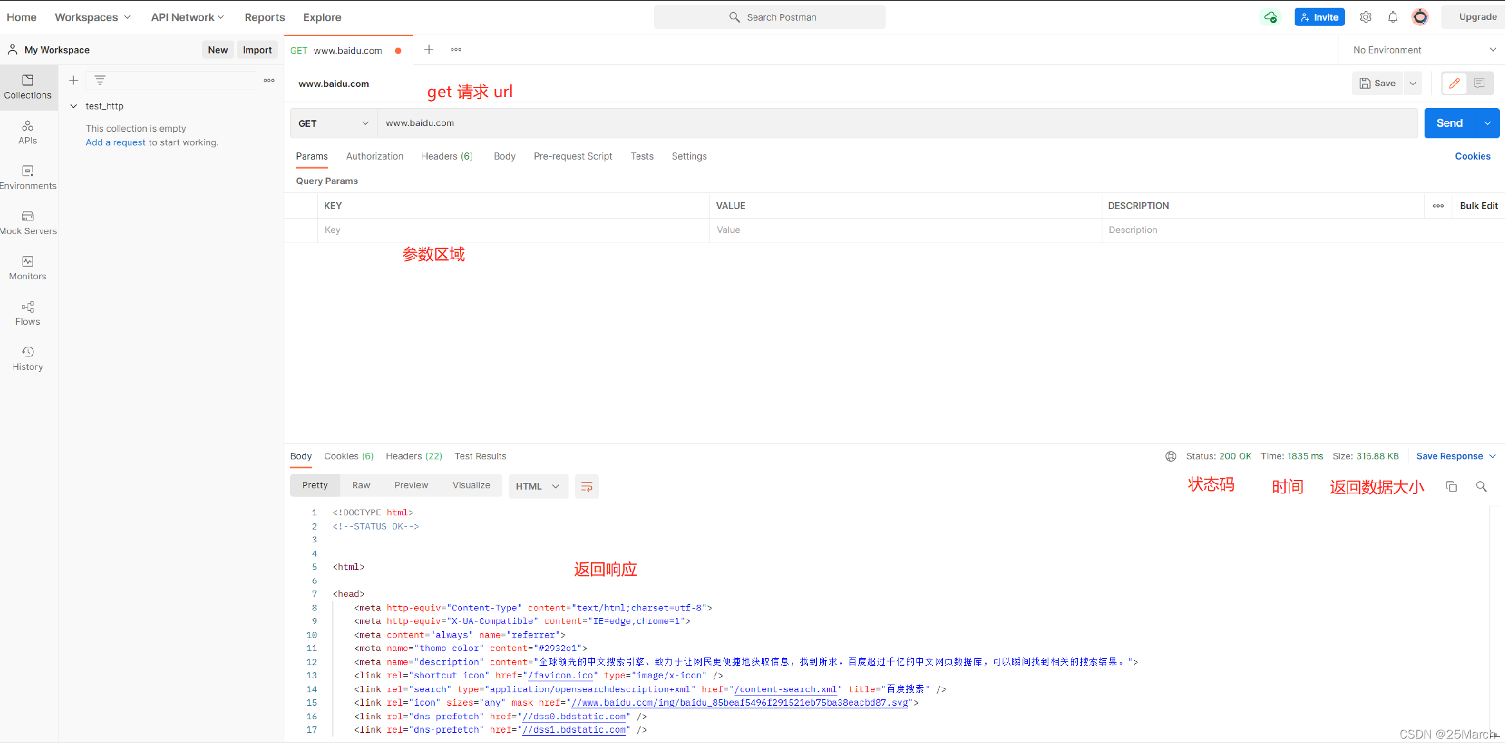Click the request URL input field

point(897,124)
